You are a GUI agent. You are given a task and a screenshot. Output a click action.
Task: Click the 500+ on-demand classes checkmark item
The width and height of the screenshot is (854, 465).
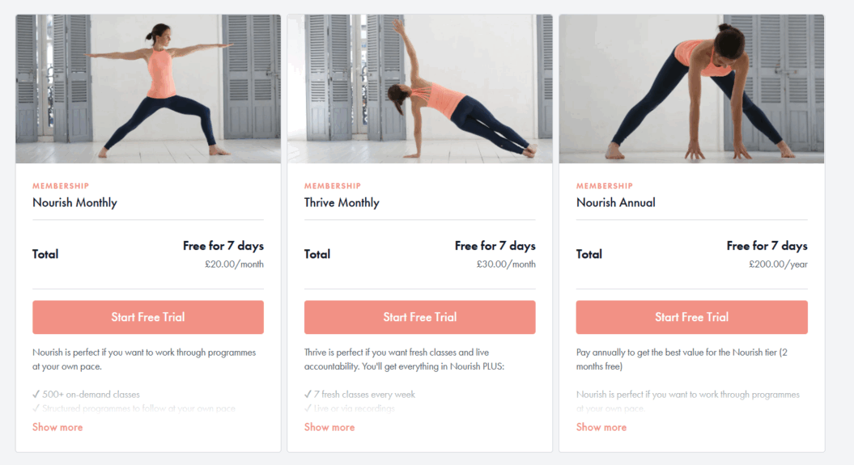pyautogui.click(x=87, y=395)
